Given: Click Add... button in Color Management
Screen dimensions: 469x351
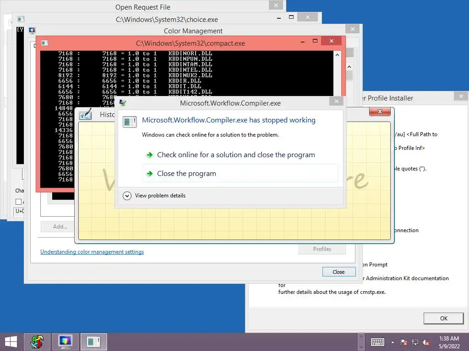Looking at the screenshot, I should (x=58, y=227).
